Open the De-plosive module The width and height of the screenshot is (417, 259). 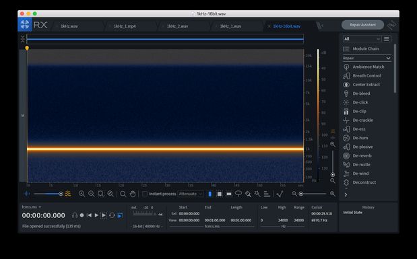pyautogui.click(x=358, y=147)
